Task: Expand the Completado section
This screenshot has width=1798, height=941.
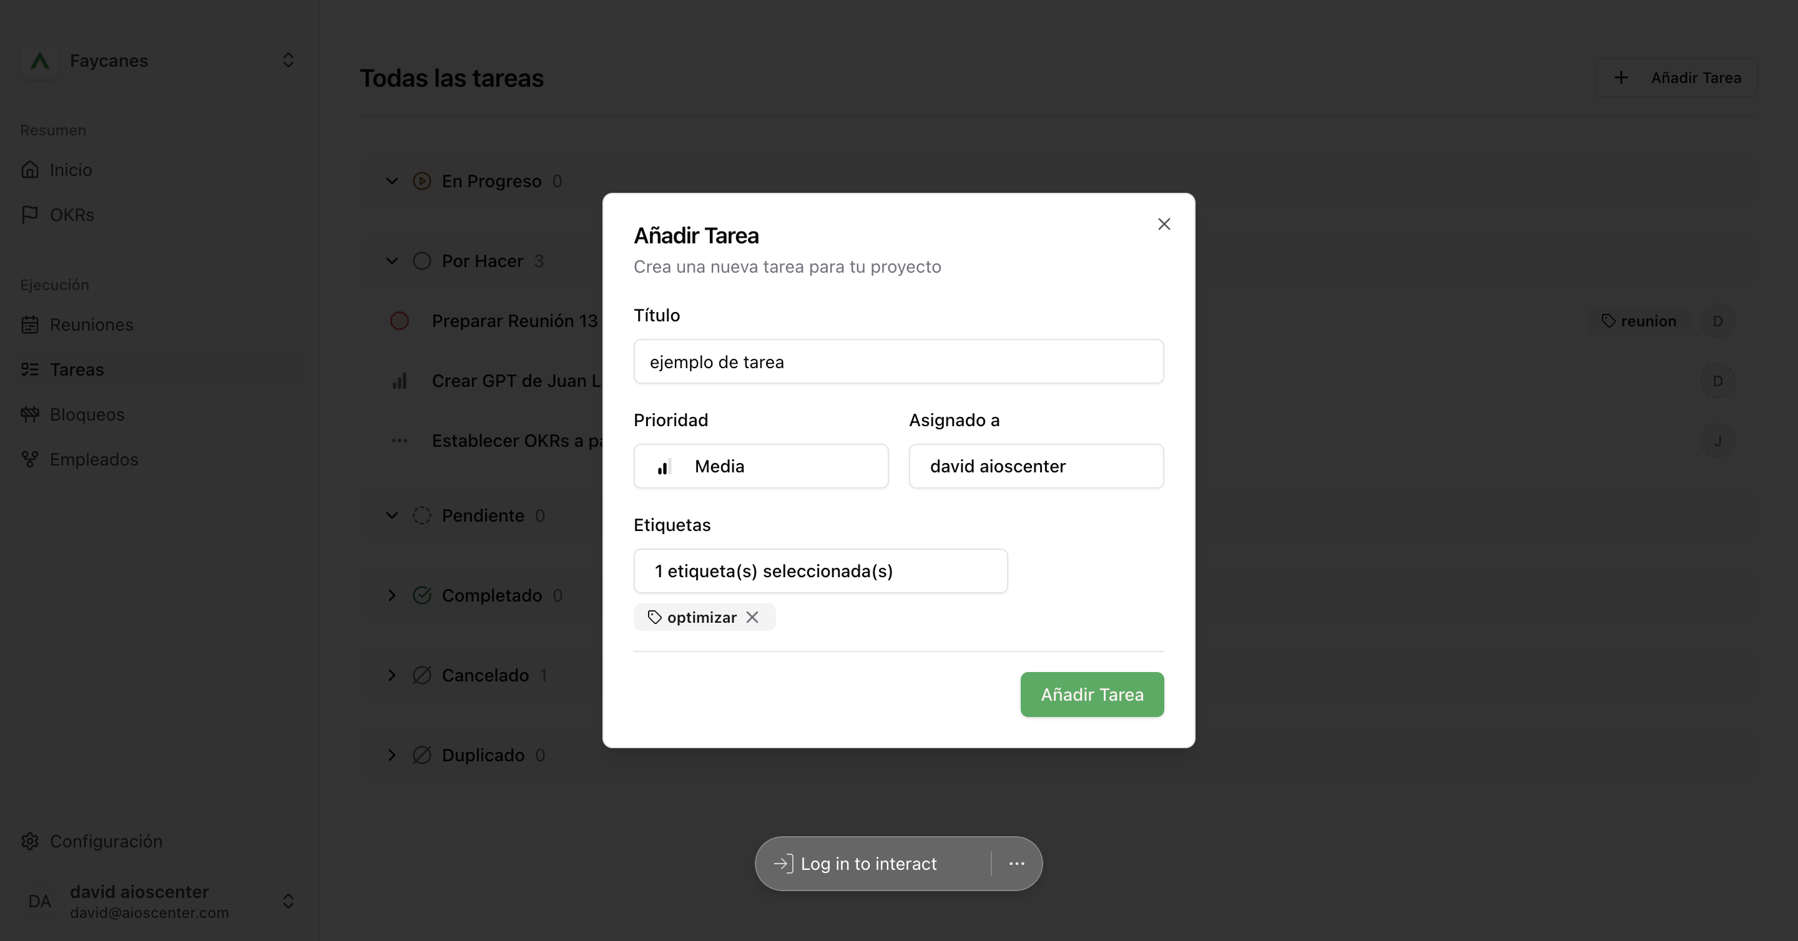Action: click(392, 595)
